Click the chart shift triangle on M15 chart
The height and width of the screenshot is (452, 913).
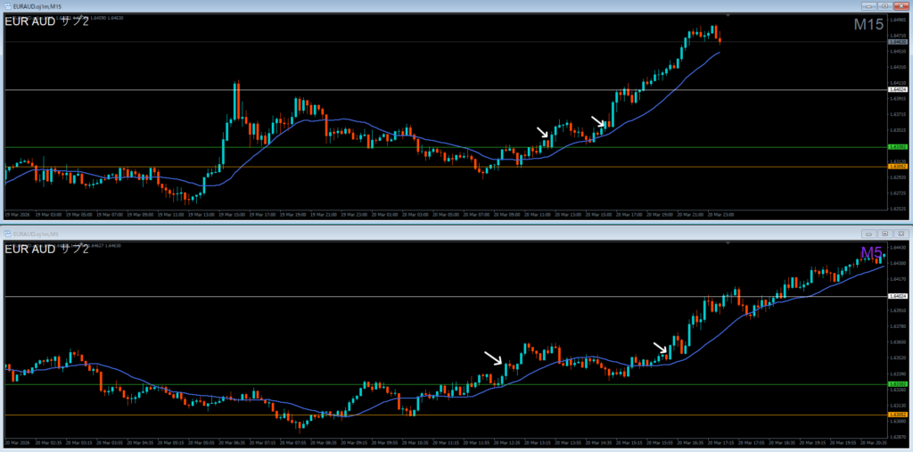(729, 16)
